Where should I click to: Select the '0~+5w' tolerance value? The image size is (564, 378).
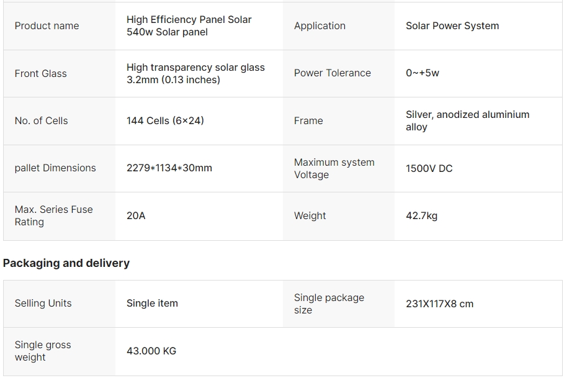tap(422, 73)
